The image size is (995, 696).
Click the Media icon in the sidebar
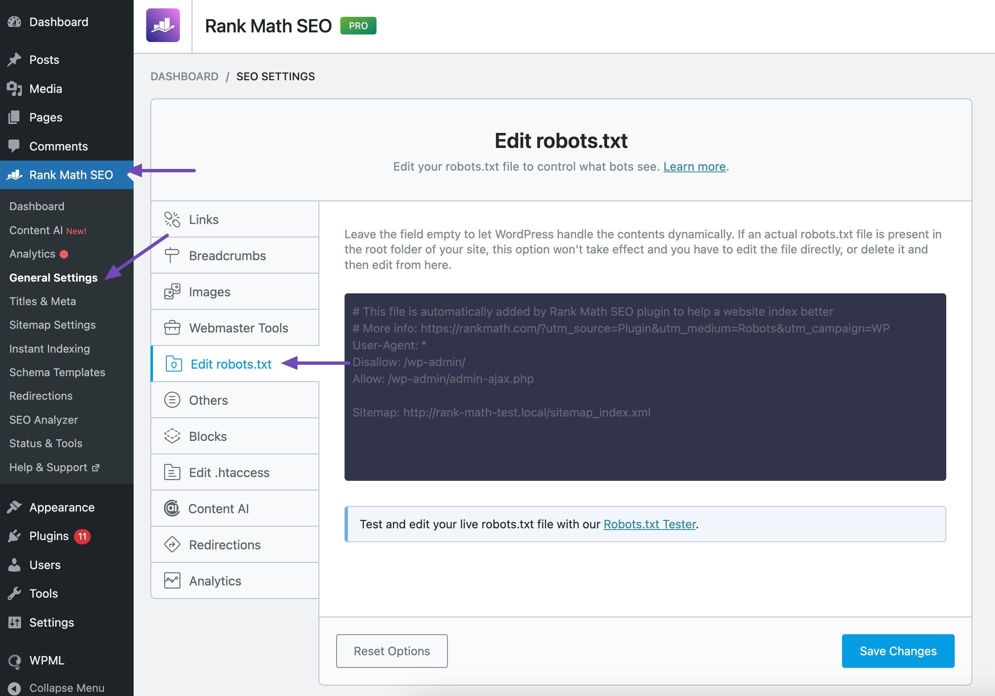[x=14, y=88]
